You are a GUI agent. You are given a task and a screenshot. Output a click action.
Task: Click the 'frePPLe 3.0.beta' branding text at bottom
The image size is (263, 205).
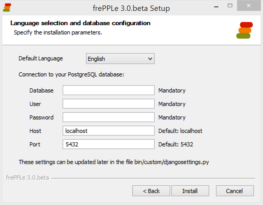pyautogui.click(x=27, y=178)
